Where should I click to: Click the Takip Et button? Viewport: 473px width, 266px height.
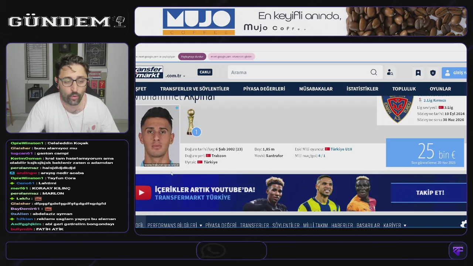click(429, 193)
